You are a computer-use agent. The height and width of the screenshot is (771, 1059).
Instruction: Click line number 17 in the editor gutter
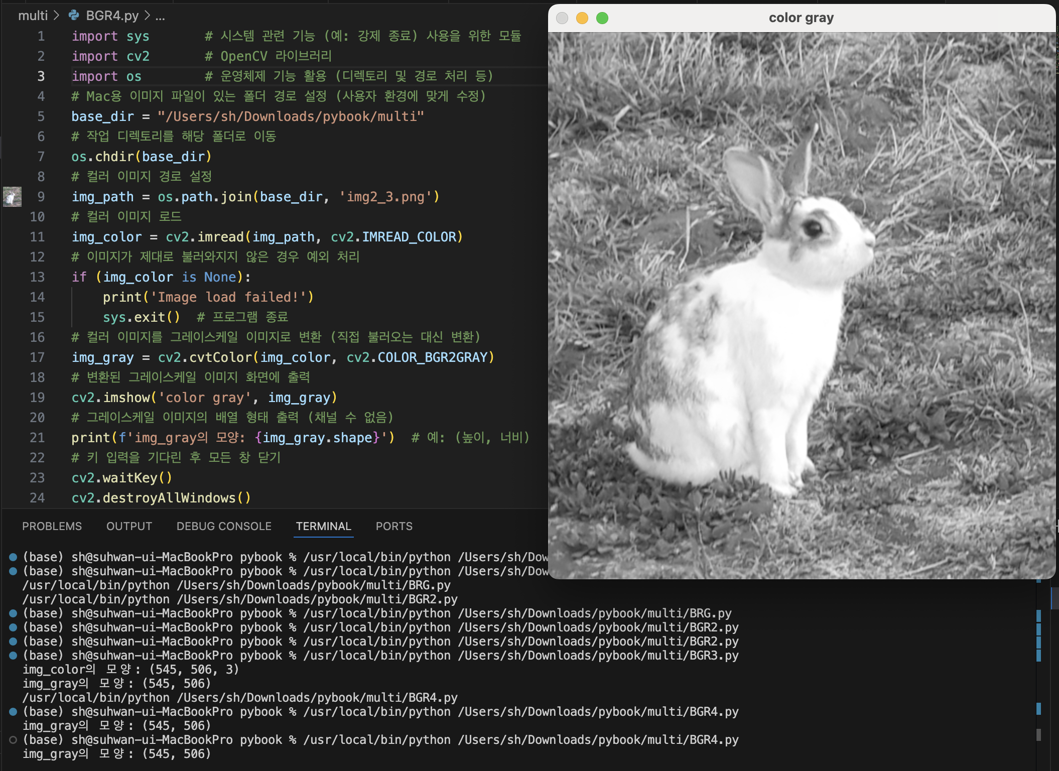pyautogui.click(x=37, y=357)
